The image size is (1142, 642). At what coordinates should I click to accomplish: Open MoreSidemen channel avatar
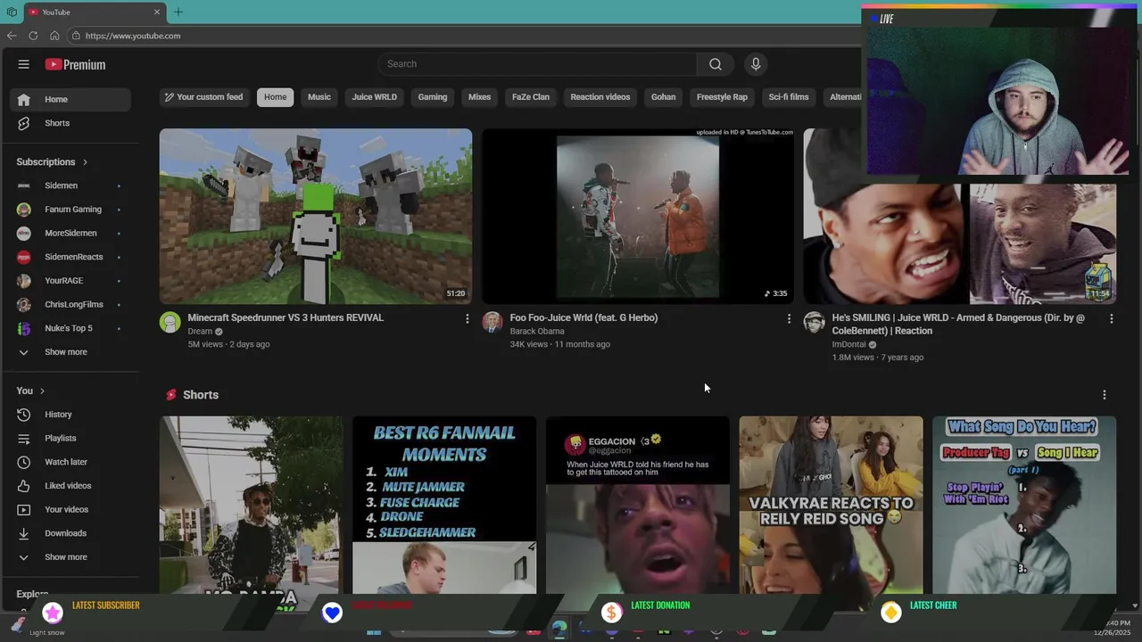pos(24,233)
